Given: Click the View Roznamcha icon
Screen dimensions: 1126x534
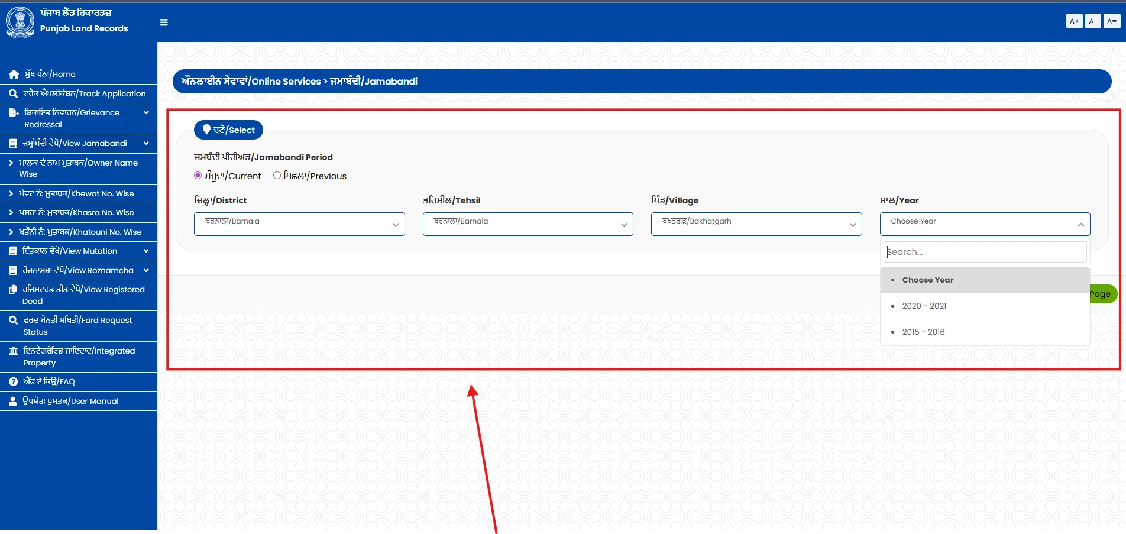Looking at the screenshot, I should click(x=13, y=270).
